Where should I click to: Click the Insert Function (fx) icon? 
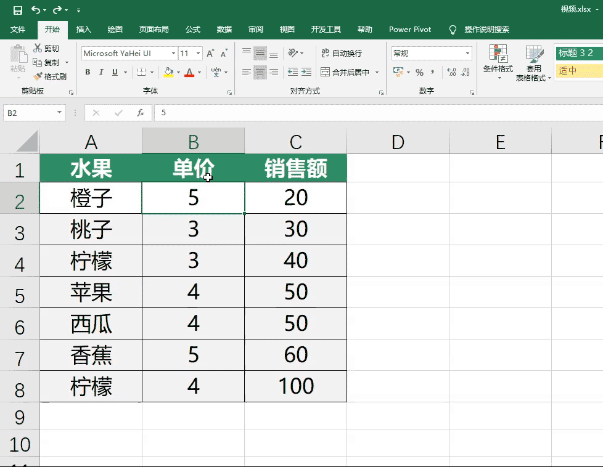tap(140, 113)
